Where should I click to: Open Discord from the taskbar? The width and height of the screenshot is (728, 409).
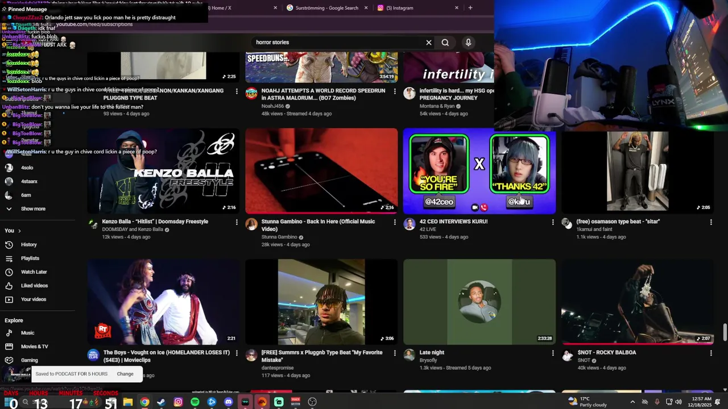coord(229,402)
